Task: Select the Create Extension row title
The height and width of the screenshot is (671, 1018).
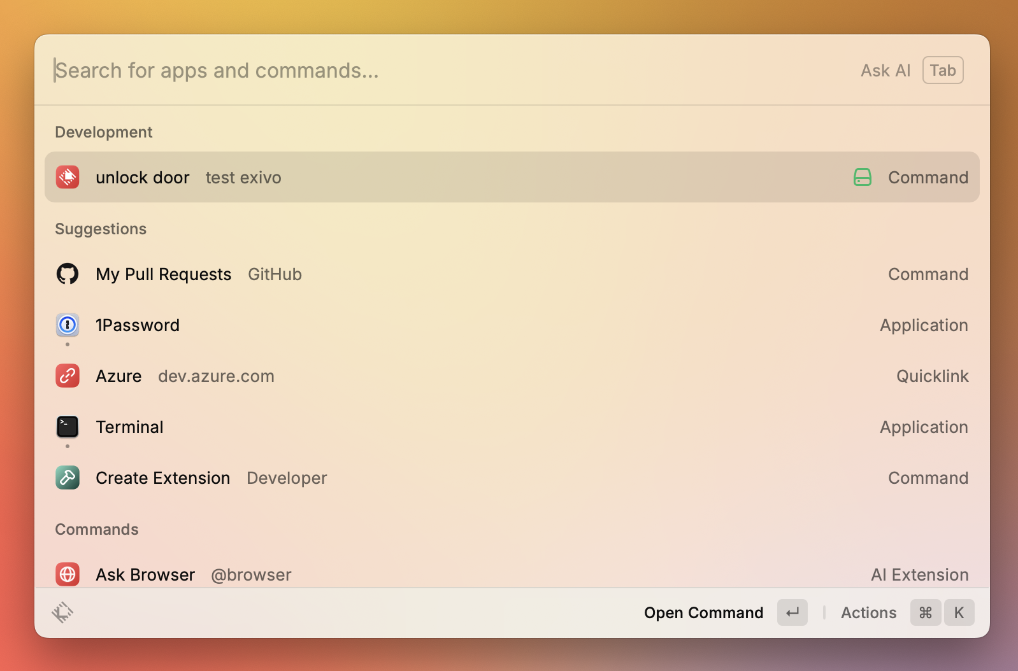Action: pos(163,478)
